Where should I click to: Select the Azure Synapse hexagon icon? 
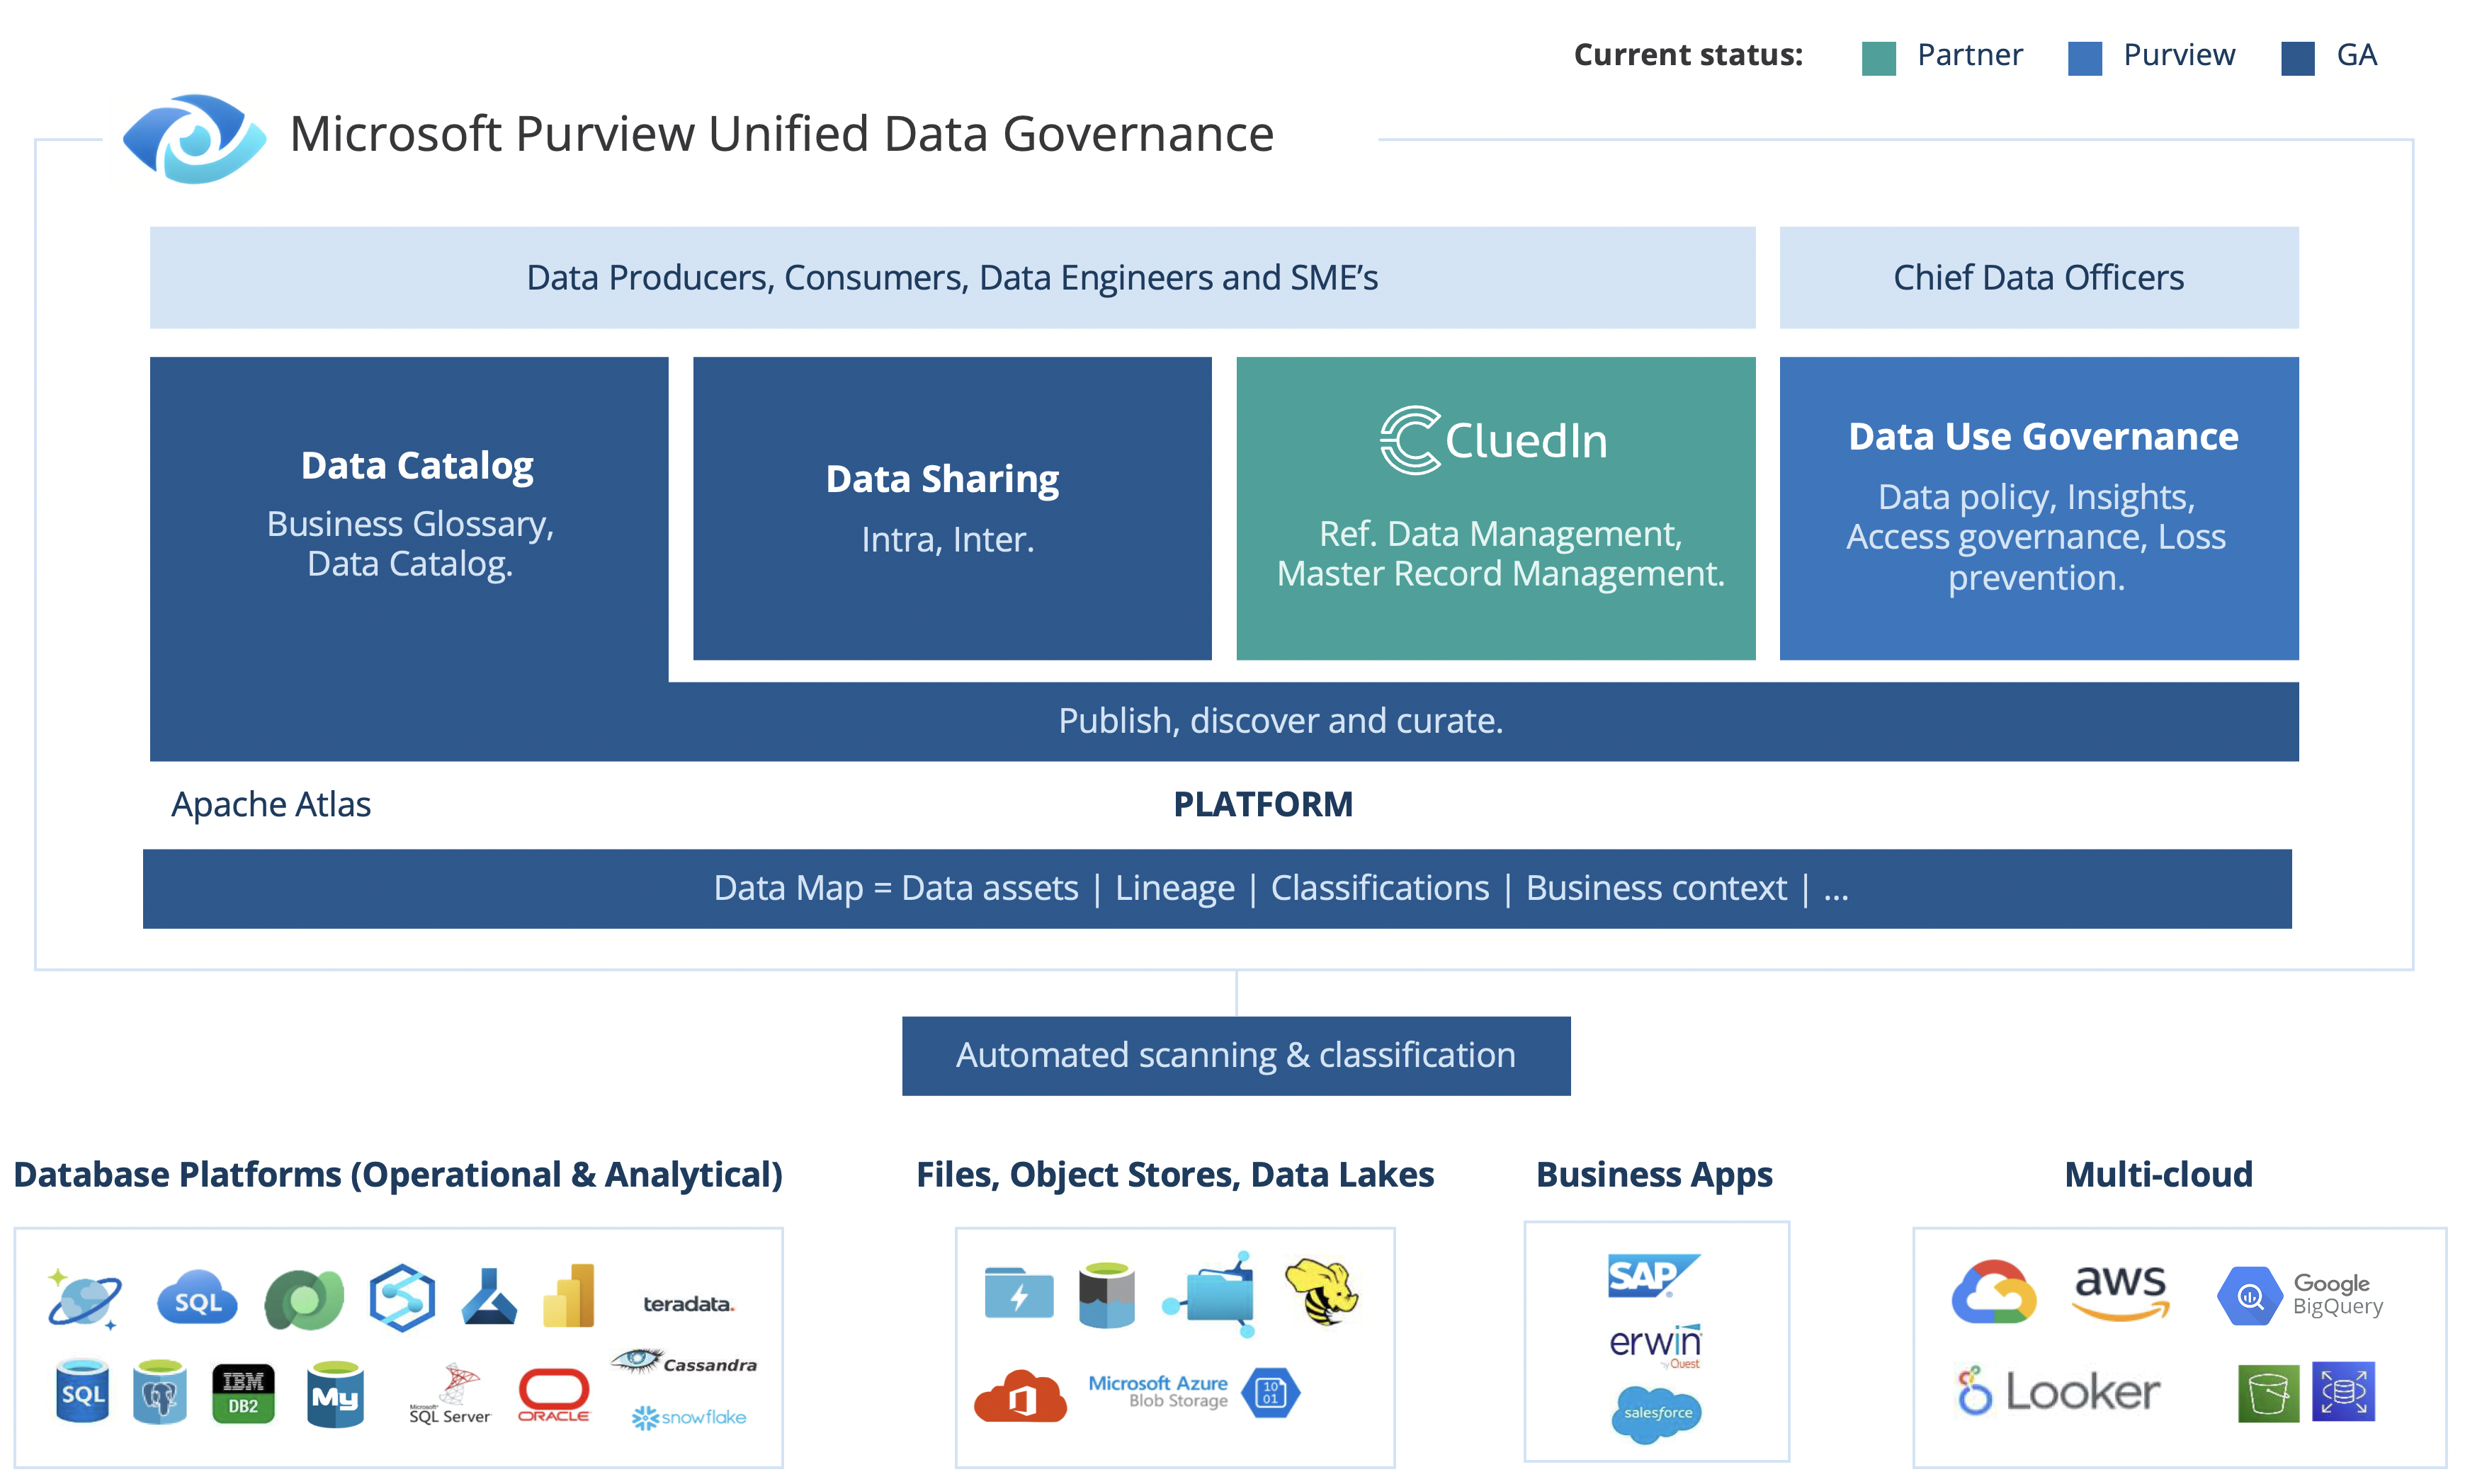[401, 1299]
